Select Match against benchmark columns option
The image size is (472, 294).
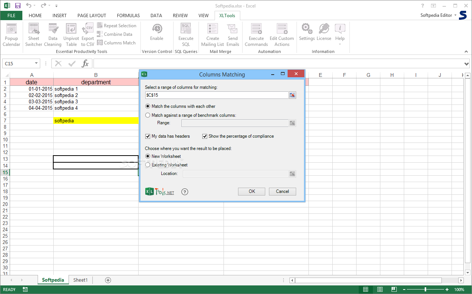(x=191, y=115)
